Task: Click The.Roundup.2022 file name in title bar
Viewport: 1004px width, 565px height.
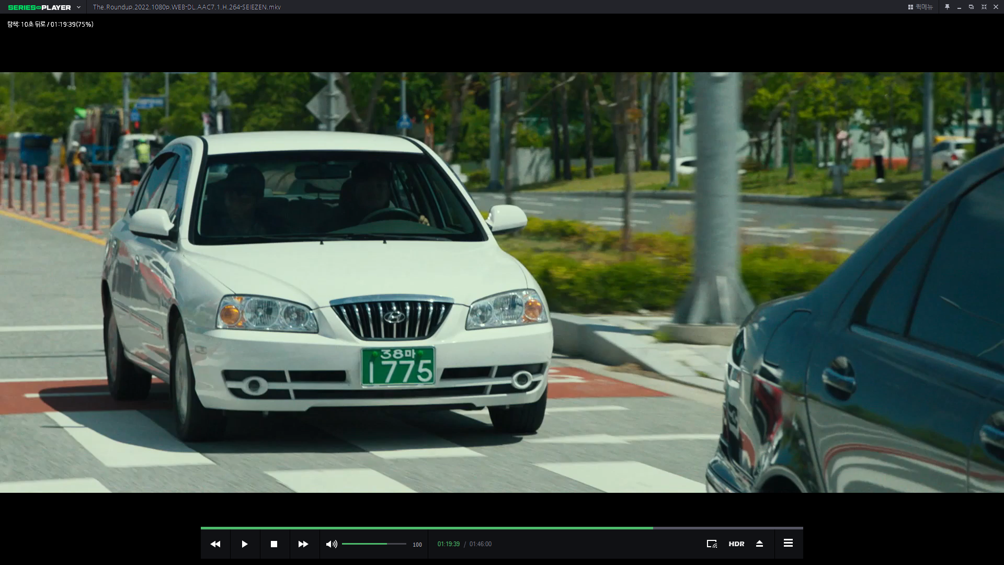Action: click(x=187, y=7)
